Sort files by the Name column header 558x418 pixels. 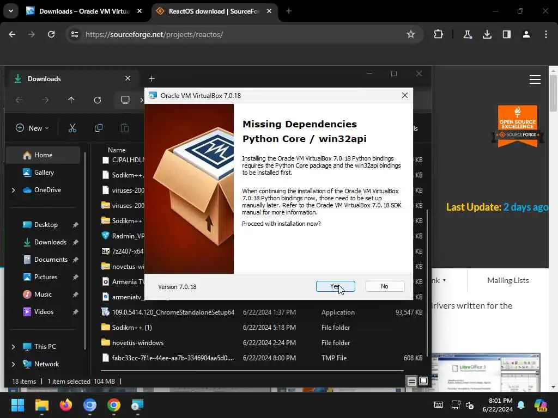pos(117,150)
